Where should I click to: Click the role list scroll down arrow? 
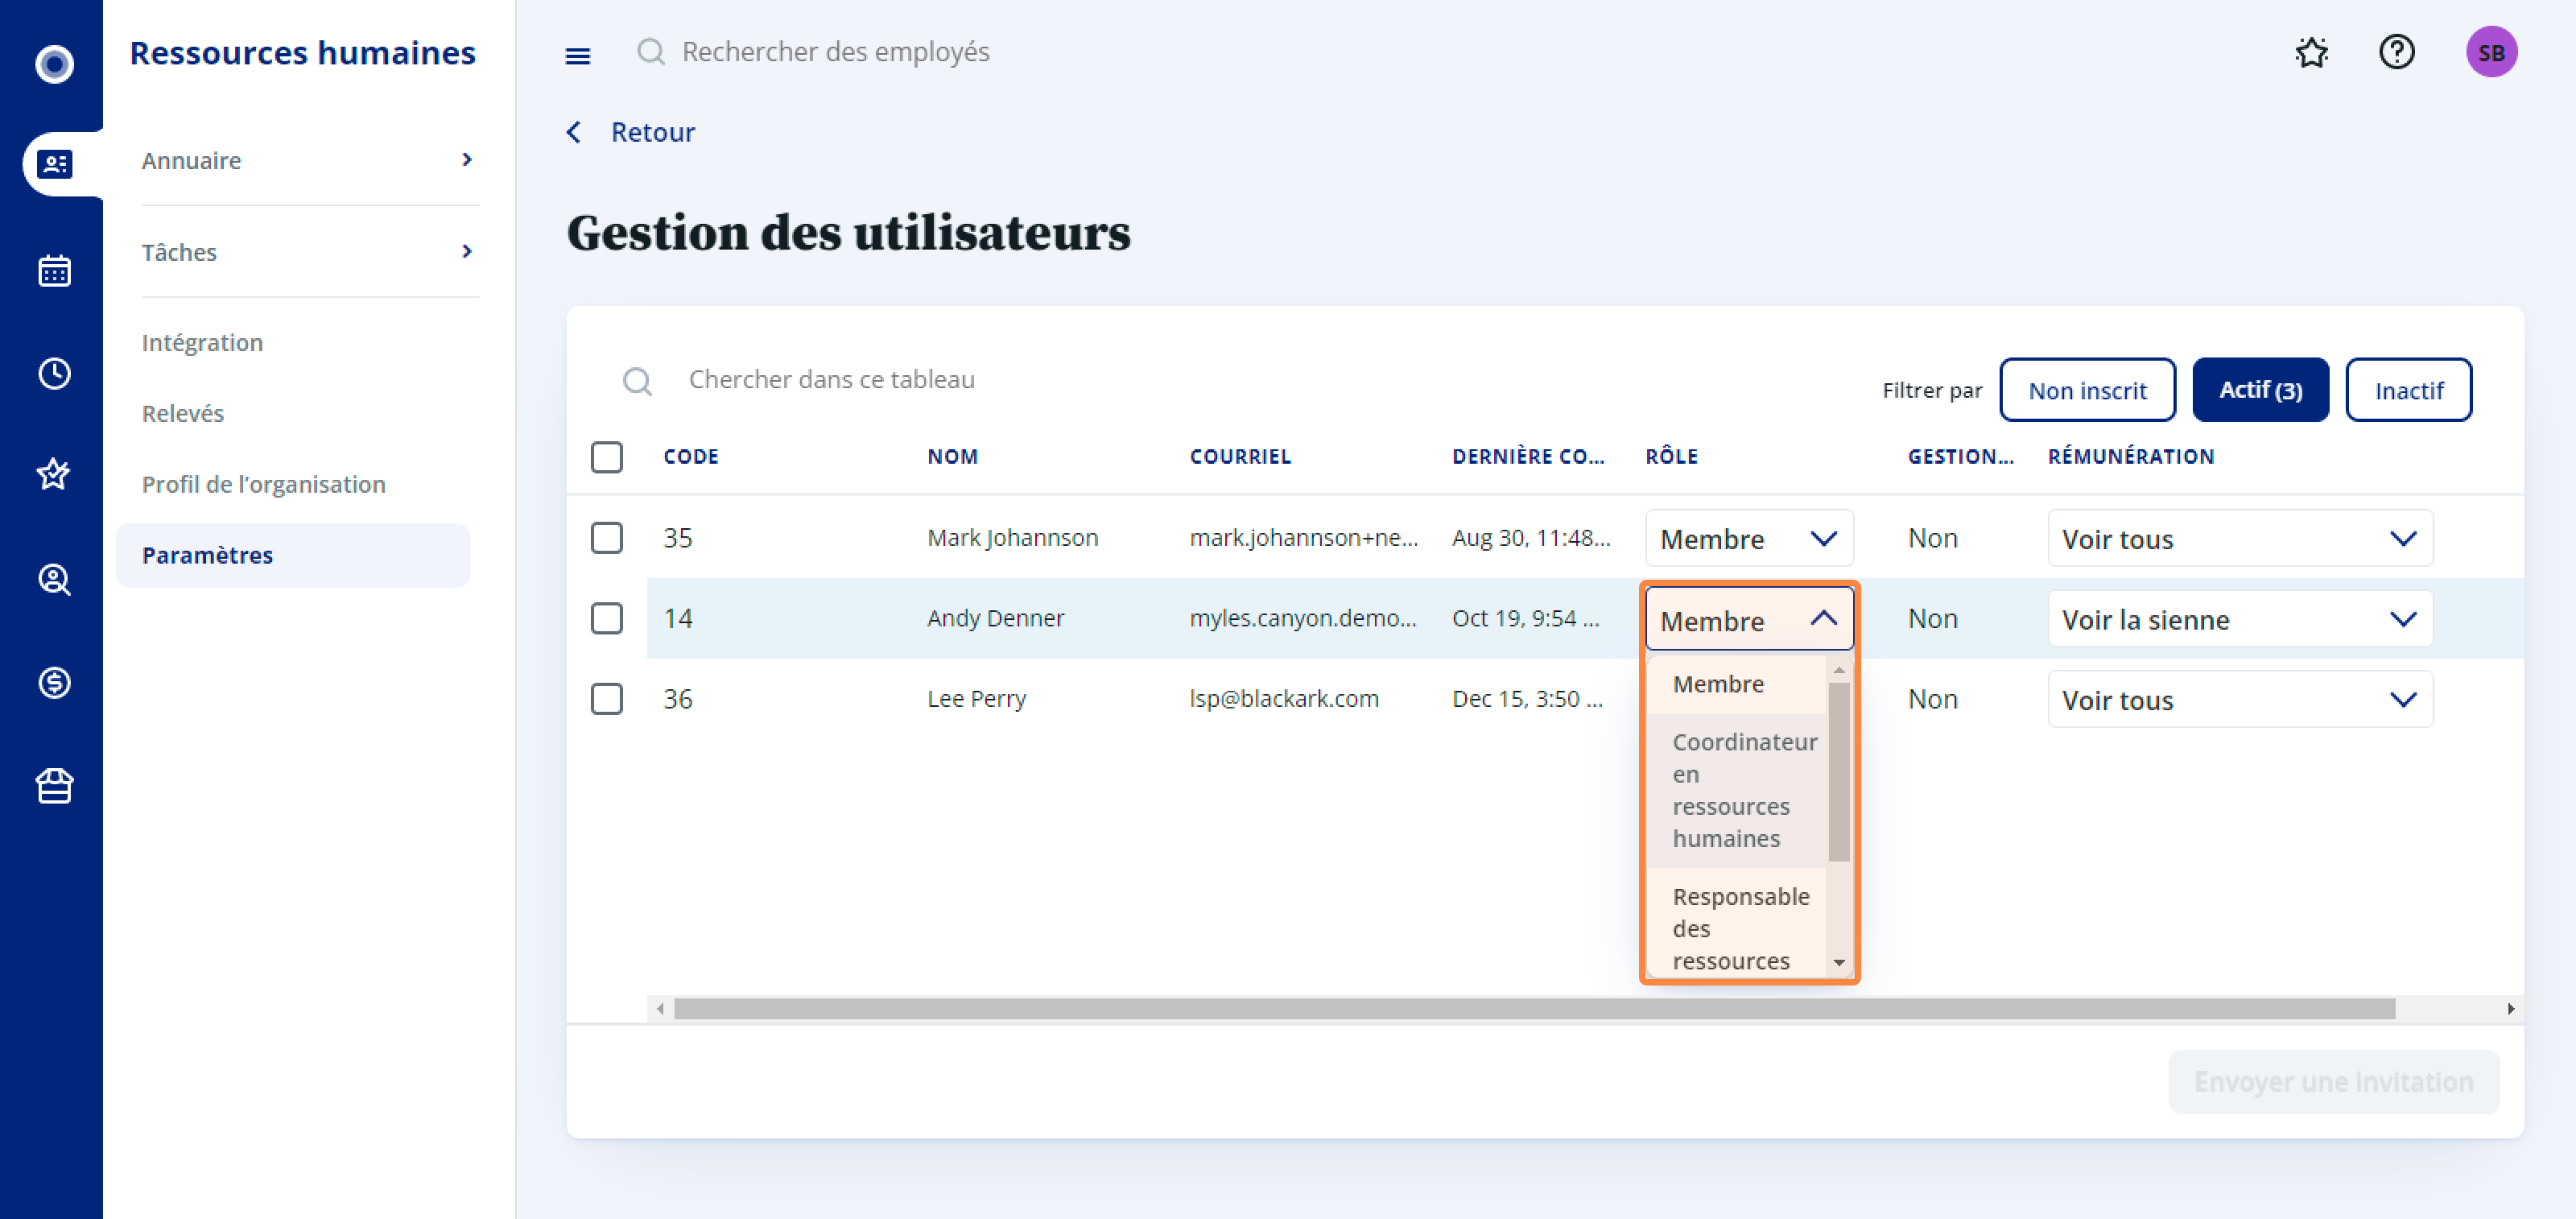1838,963
